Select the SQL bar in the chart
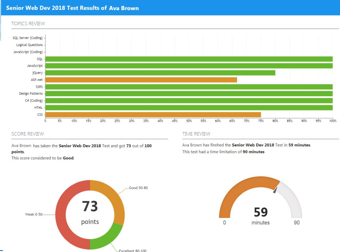The height and width of the screenshot is (252, 340). pyautogui.click(x=186, y=58)
